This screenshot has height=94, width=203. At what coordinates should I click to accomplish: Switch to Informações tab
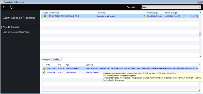pyautogui.click(x=46, y=59)
